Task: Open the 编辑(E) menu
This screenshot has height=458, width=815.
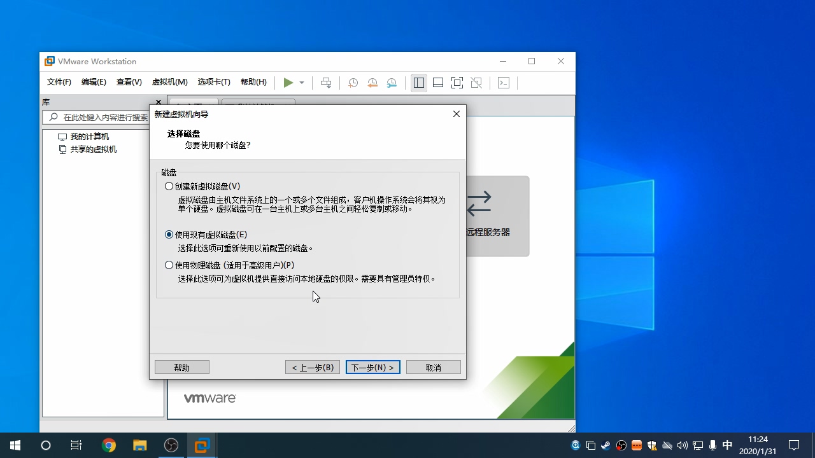Action: (94, 82)
